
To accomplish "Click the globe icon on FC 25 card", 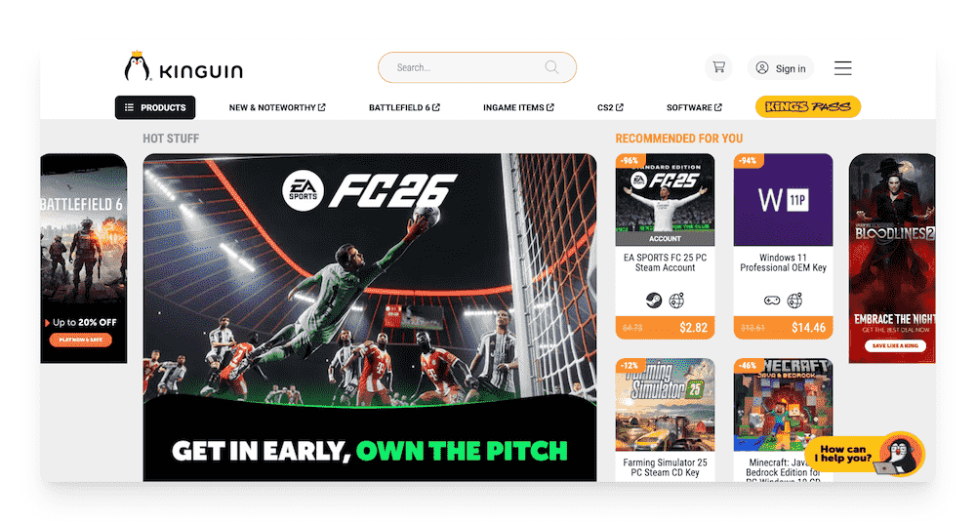I will point(676,301).
